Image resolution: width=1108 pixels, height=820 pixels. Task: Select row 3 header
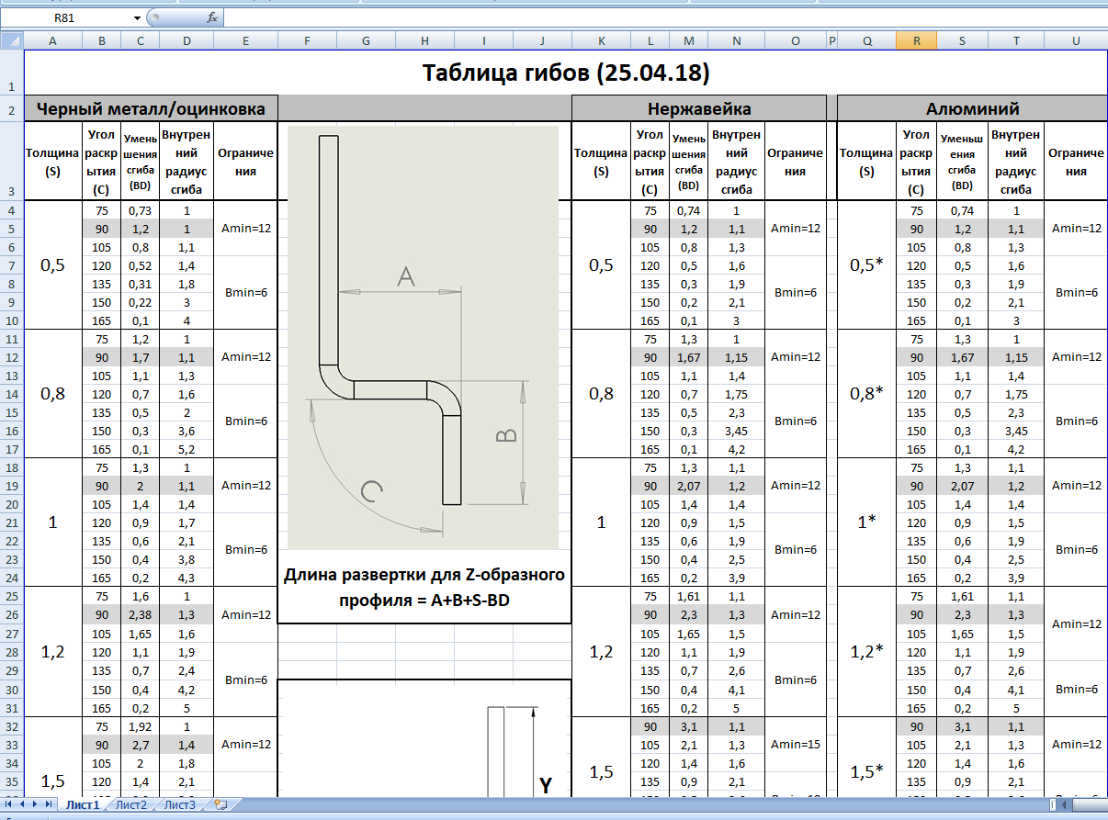[x=11, y=161]
